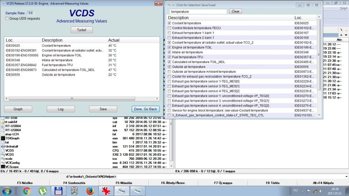Uncheck 'Fuel temperature-TFU' box
Viewport: 349px width, 196px height.
pos(169,57)
